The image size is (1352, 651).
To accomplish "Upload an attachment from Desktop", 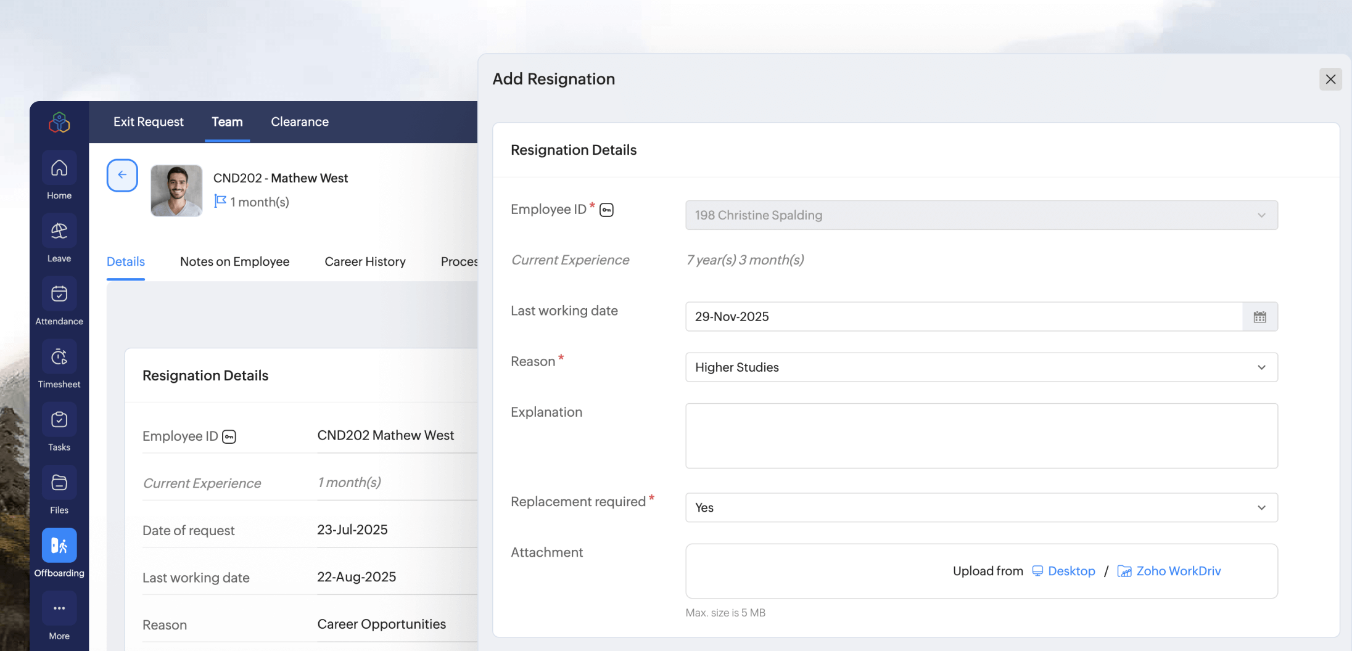I will click(1071, 571).
